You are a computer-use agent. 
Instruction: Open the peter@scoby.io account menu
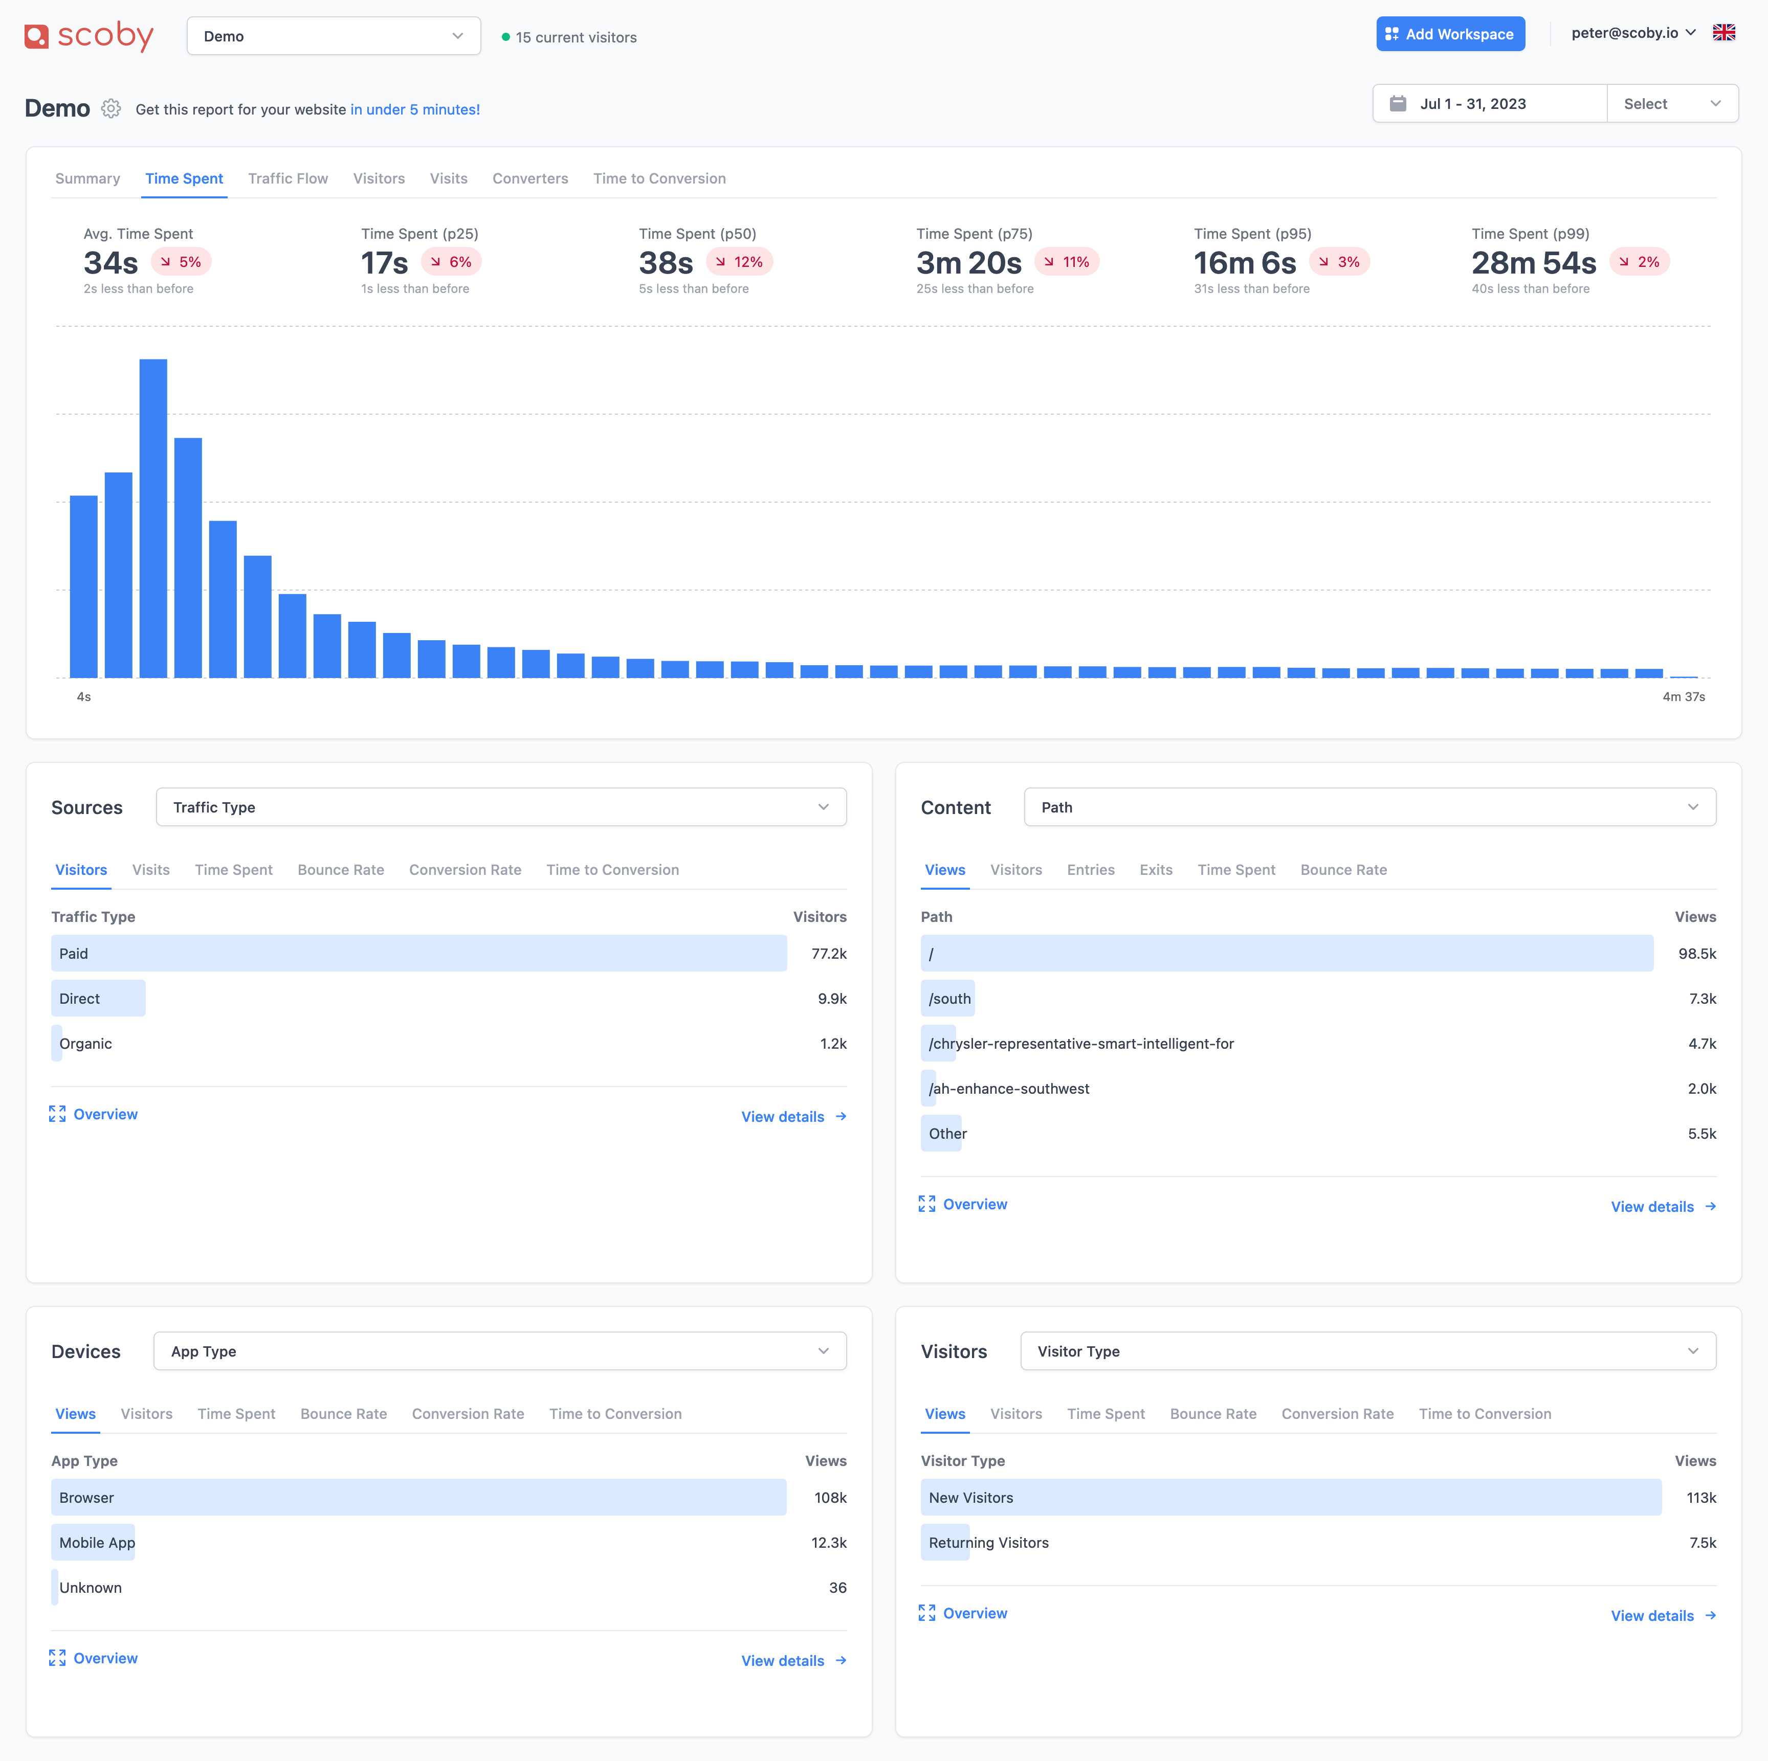(1633, 33)
